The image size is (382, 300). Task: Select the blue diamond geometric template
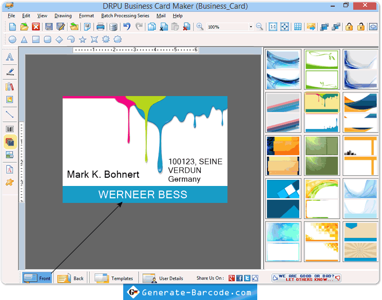(x=283, y=199)
